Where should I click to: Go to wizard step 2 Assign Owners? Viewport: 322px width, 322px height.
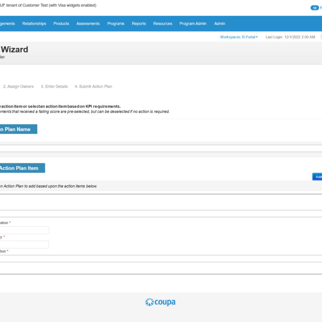[18, 86]
